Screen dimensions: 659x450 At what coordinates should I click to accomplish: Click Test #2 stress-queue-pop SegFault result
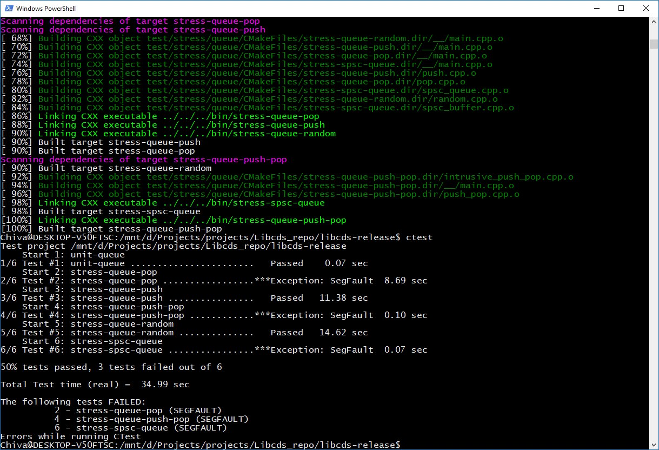click(x=214, y=281)
